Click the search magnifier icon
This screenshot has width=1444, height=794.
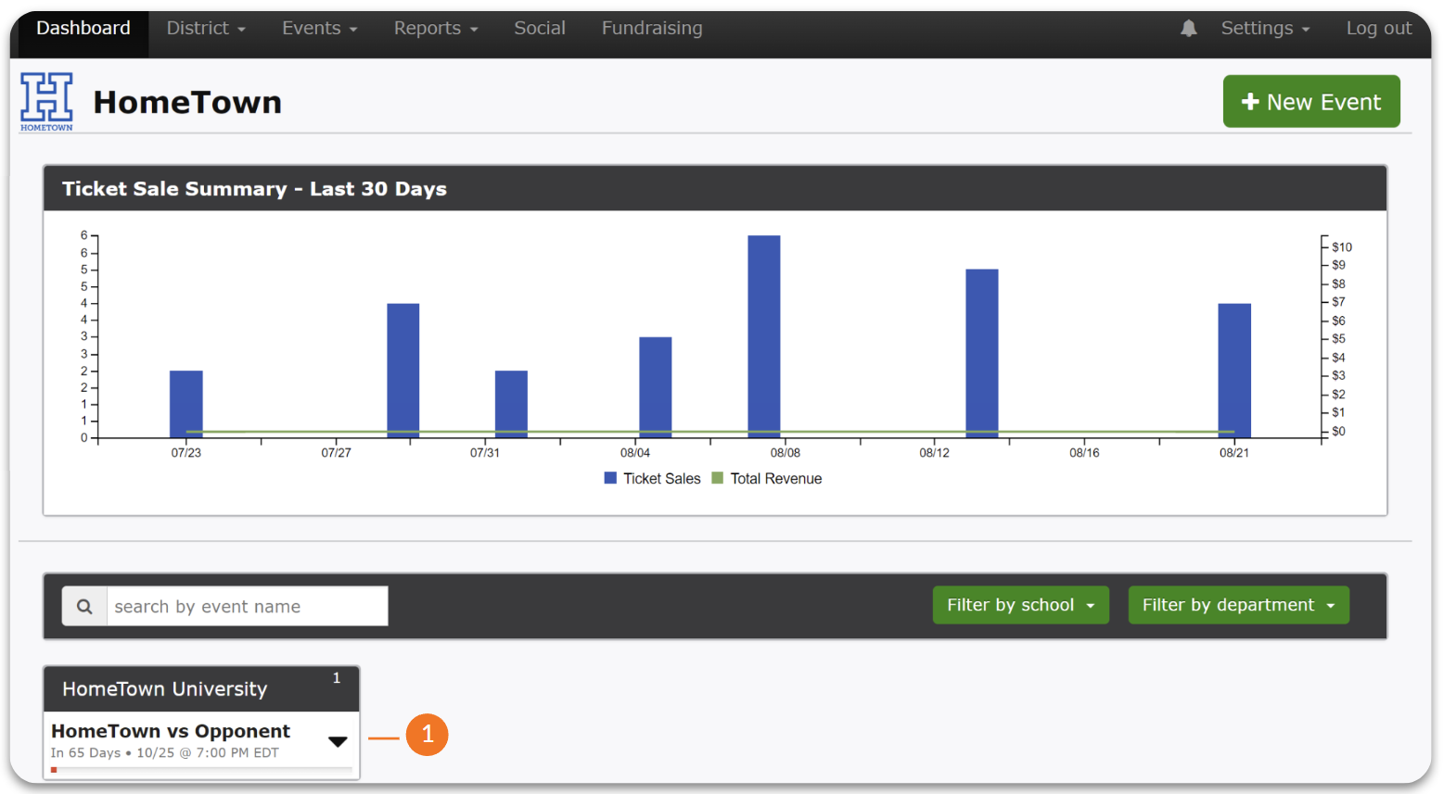(x=84, y=607)
